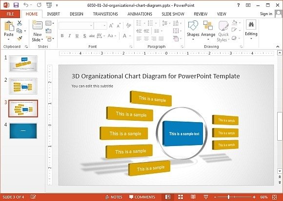Open the font name dropdown
Image resolution: width=283 pixels, height=201 pixels.
91,26
